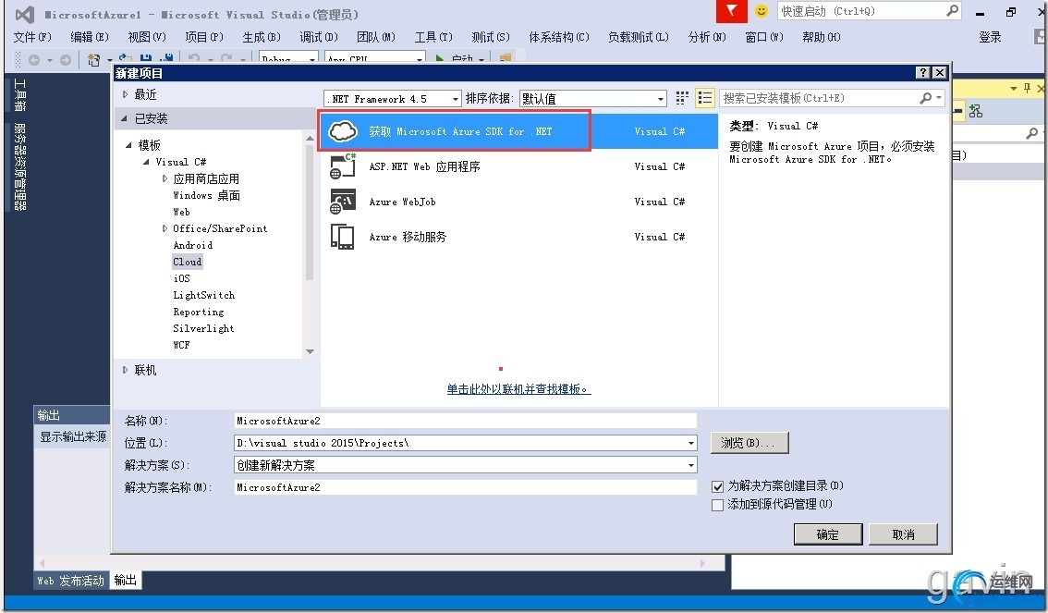Open the 编辑 menu
Image resolution: width=1048 pixels, height=613 pixels.
click(x=89, y=37)
